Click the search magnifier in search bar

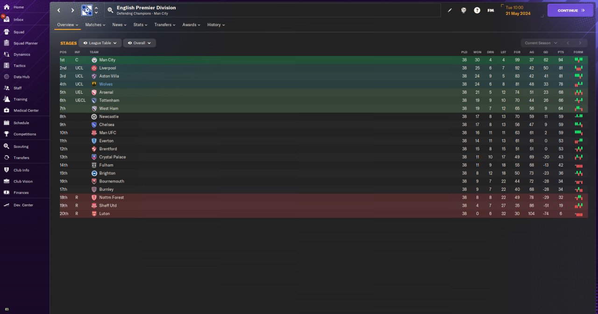click(110, 10)
